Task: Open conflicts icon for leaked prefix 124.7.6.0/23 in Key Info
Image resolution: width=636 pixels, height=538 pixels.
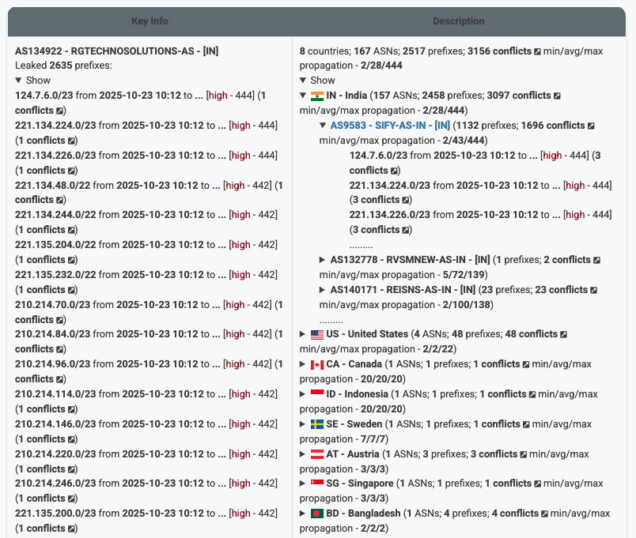Action: pos(59,111)
